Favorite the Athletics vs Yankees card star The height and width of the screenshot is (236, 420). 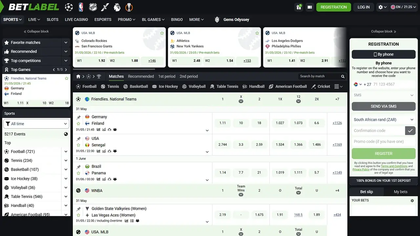pyautogui.click(x=257, y=33)
